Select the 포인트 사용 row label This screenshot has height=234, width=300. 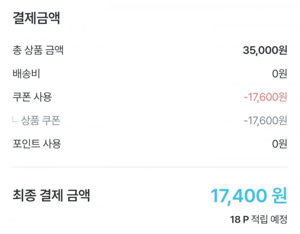[x=37, y=144]
